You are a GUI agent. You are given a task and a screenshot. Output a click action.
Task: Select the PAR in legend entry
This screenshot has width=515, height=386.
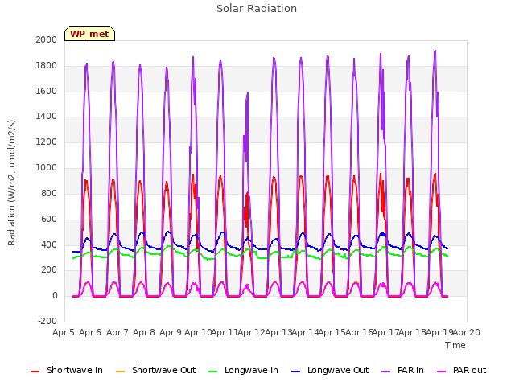[x=402, y=370]
